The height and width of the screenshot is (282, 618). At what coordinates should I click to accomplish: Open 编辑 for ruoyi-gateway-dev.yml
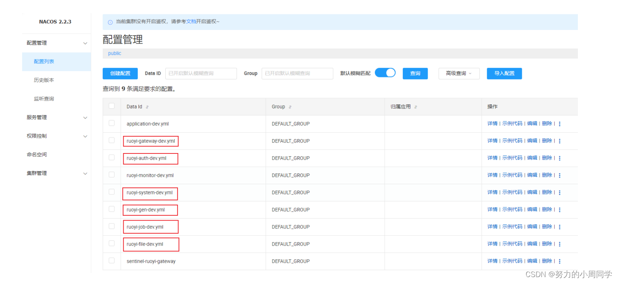[x=532, y=141]
